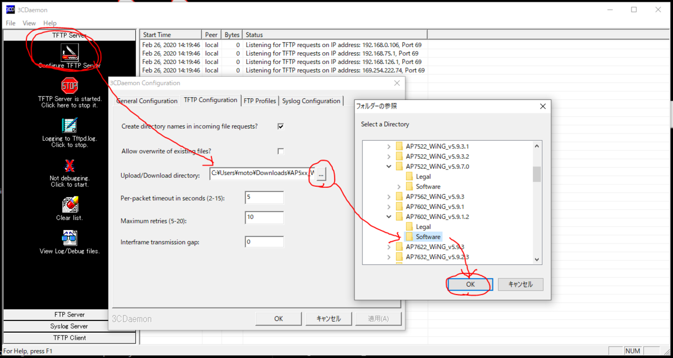Close the folder browse dialog

click(x=542, y=106)
